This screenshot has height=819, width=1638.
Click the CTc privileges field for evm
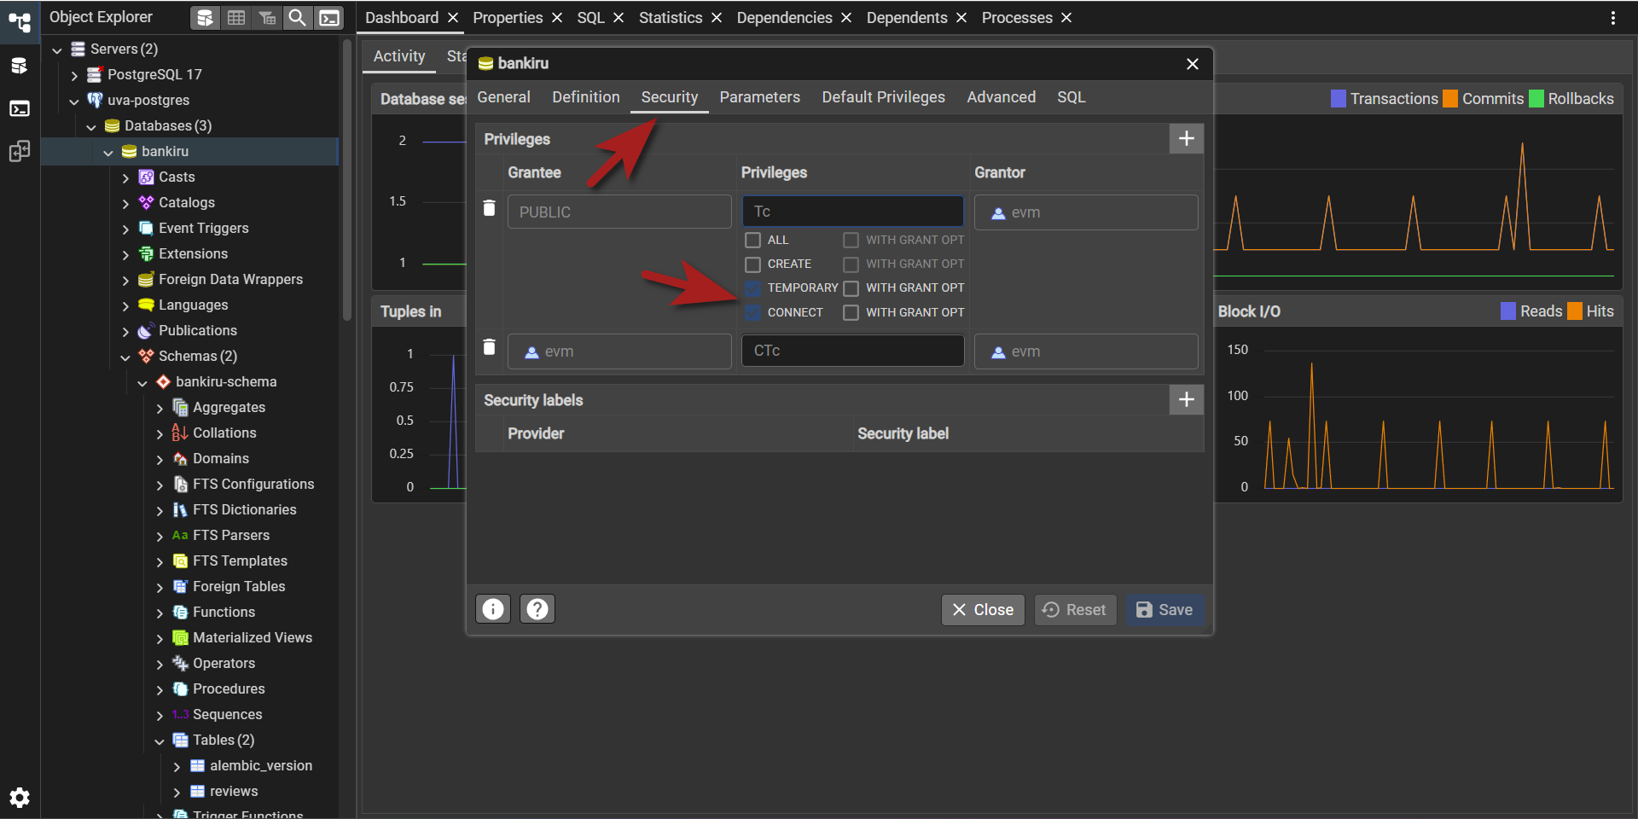pos(852,351)
